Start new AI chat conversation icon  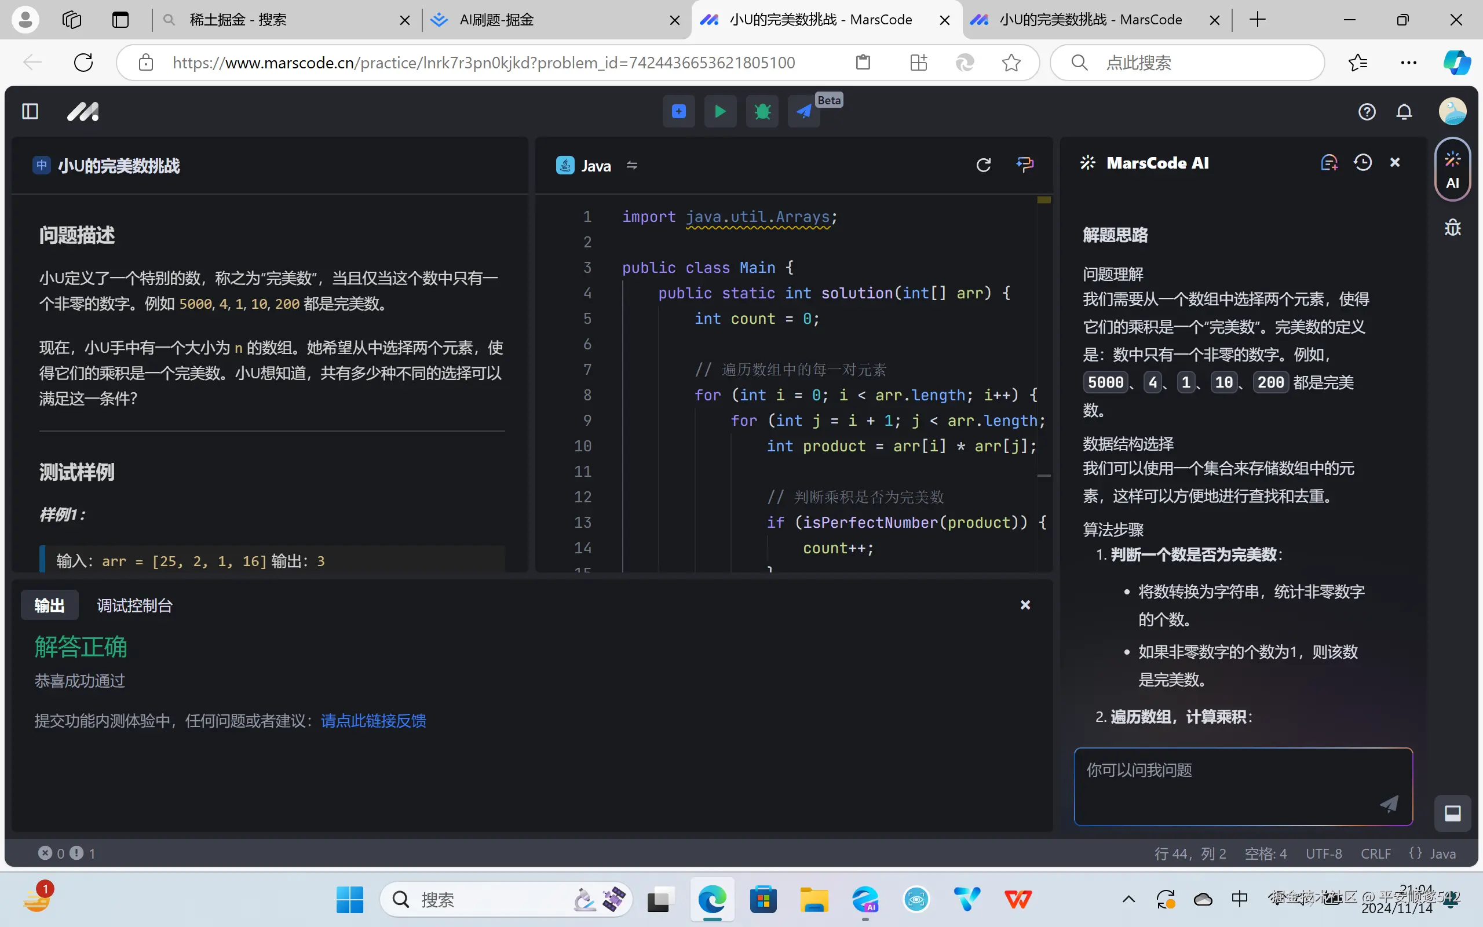point(1328,162)
